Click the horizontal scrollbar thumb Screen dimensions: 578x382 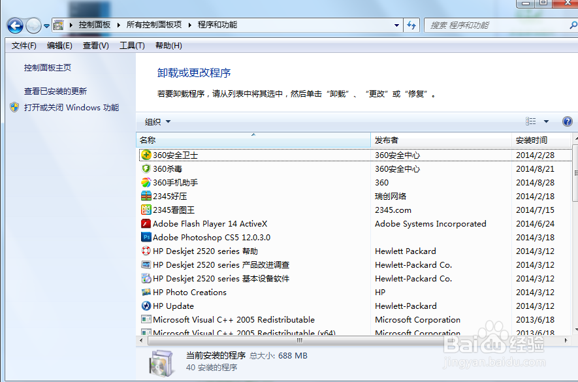[x=299, y=340]
